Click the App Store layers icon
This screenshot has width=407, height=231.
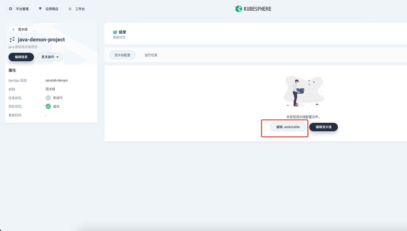[40, 9]
